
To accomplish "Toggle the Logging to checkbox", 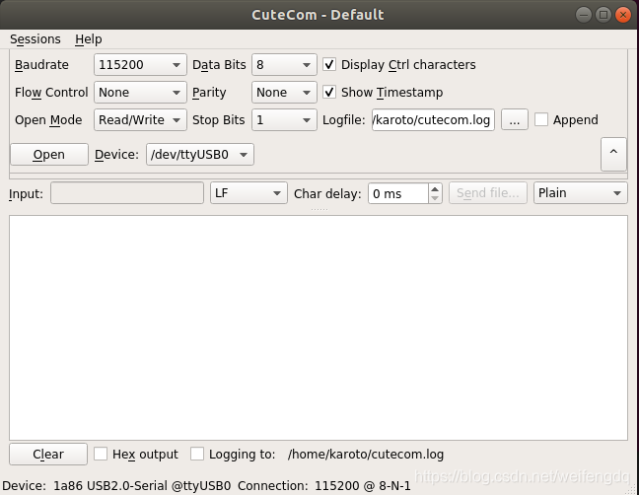I will tap(197, 454).
